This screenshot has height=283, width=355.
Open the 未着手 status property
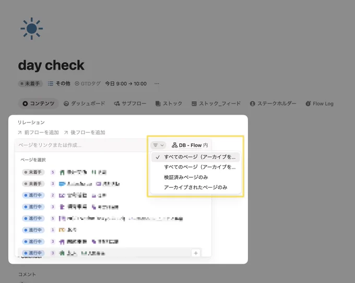pyautogui.click(x=30, y=83)
